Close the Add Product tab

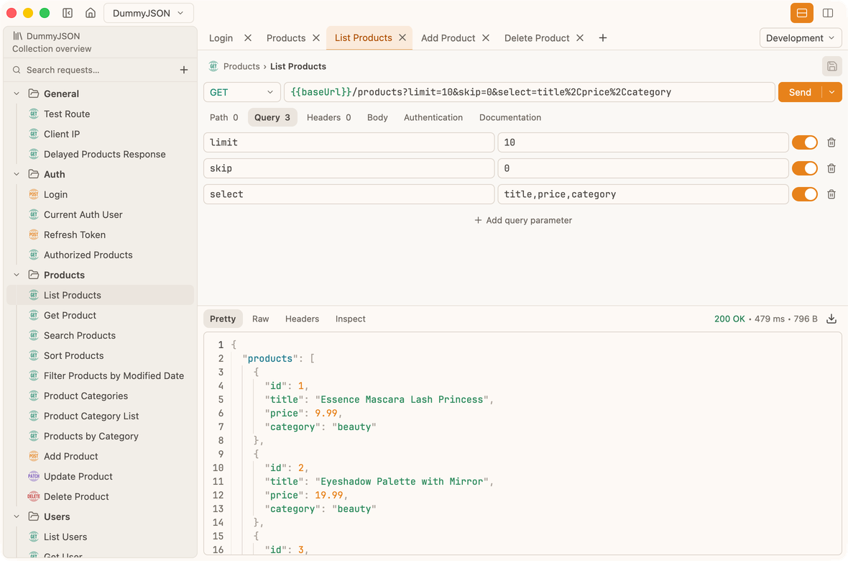[x=486, y=38]
